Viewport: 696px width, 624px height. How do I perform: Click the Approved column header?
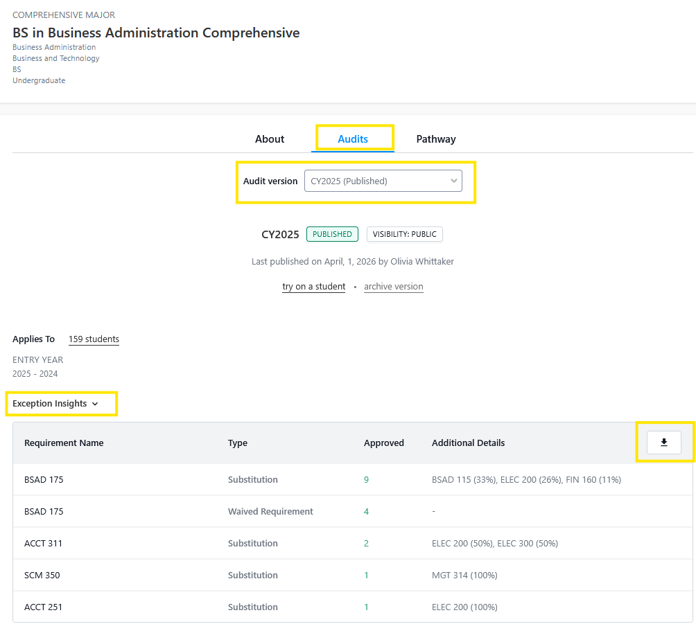[384, 443]
